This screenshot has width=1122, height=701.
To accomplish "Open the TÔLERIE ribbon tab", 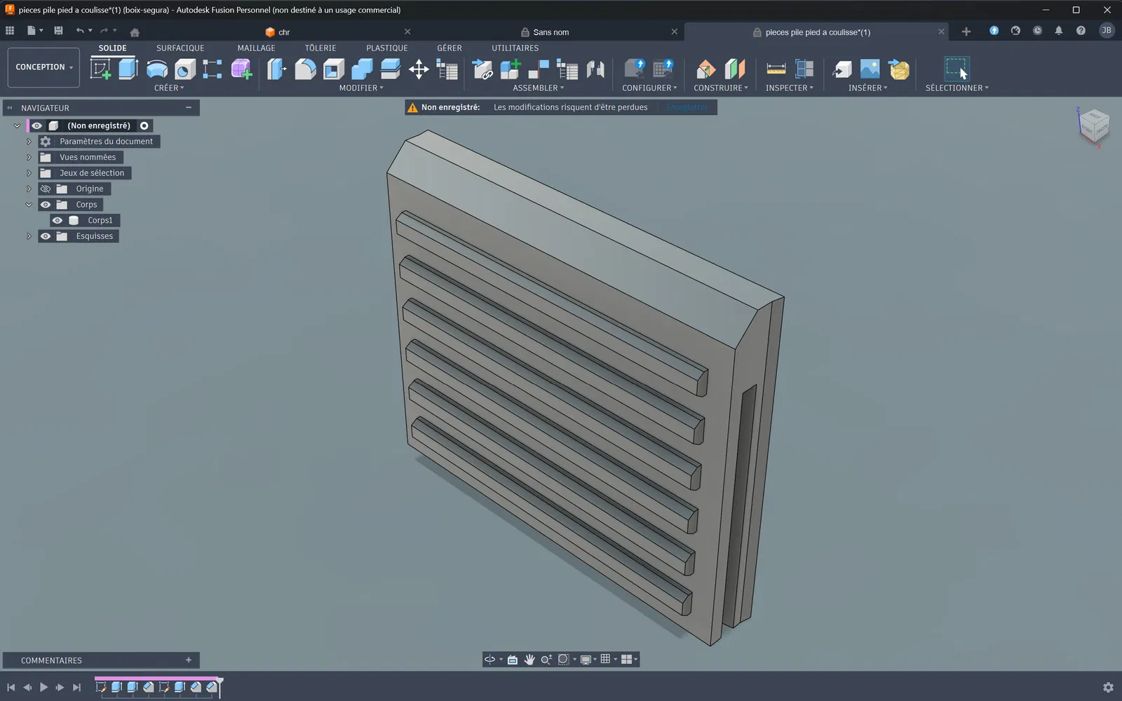I will (320, 48).
